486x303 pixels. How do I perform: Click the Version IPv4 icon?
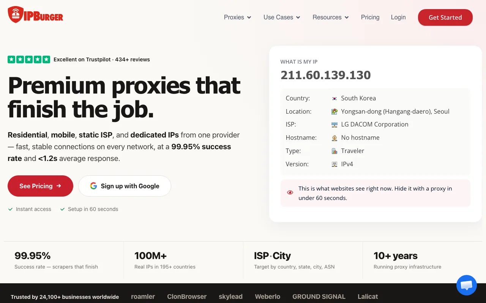click(x=335, y=164)
